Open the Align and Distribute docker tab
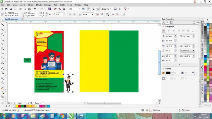Viewport: 212px width, 119px height. [202, 50]
